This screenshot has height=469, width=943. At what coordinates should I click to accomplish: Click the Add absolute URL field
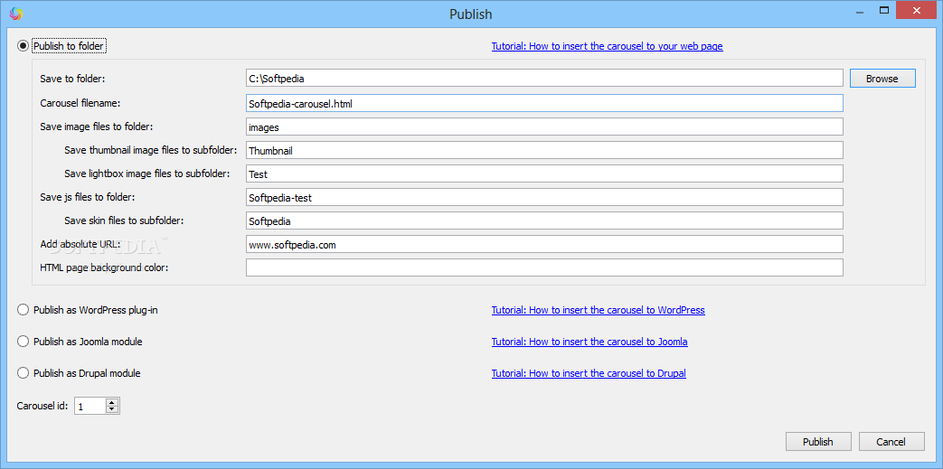[544, 244]
